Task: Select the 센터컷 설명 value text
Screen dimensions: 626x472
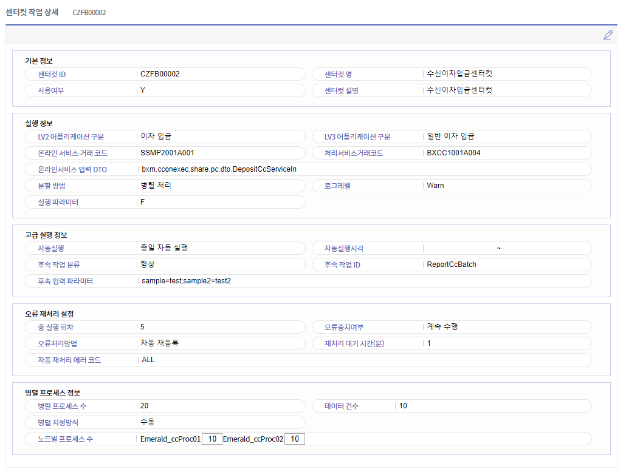Action: pos(459,90)
